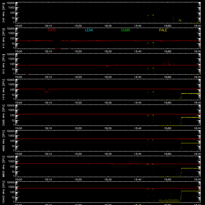Select the 15400 MHz [SFU] axis label
This screenshot has width=205, height=205.
[x=3, y=192]
